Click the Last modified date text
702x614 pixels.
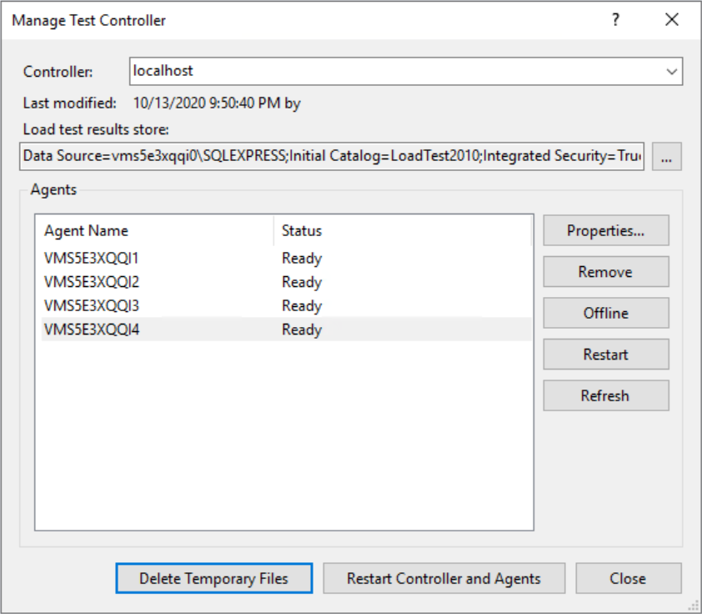217,103
